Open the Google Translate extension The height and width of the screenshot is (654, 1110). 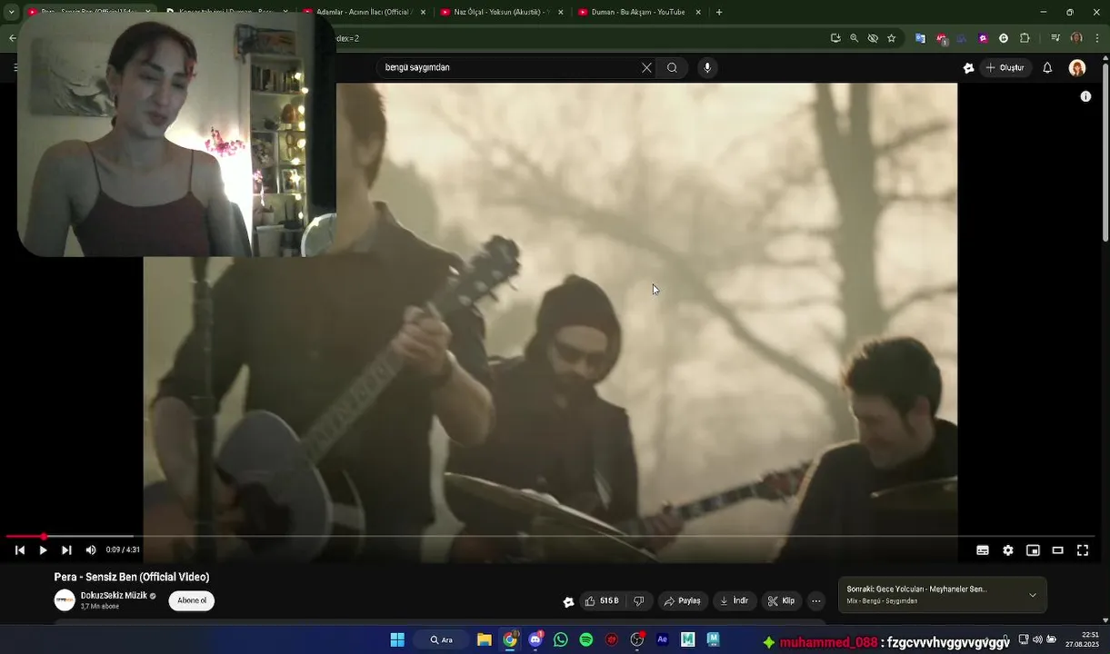(920, 38)
